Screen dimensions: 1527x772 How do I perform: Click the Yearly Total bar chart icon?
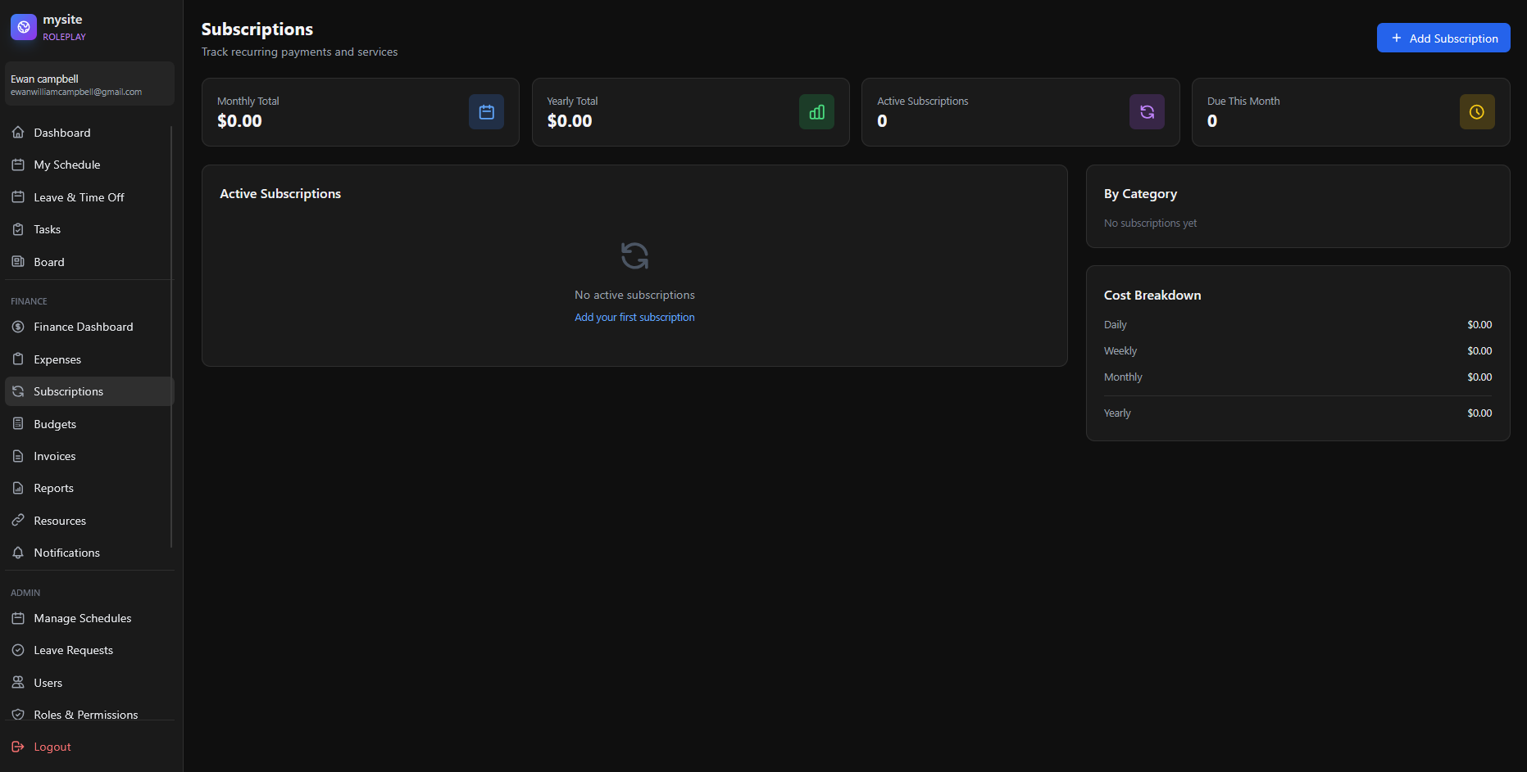click(x=816, y=112)
